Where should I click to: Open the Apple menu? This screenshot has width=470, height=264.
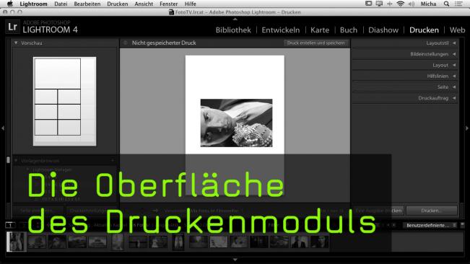coord(10,4)
